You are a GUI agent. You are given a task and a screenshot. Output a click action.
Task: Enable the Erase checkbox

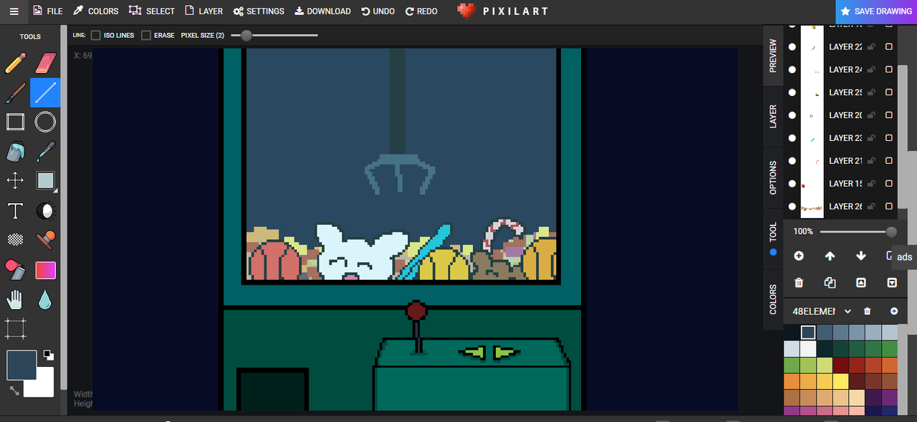(x=146, y=35)
